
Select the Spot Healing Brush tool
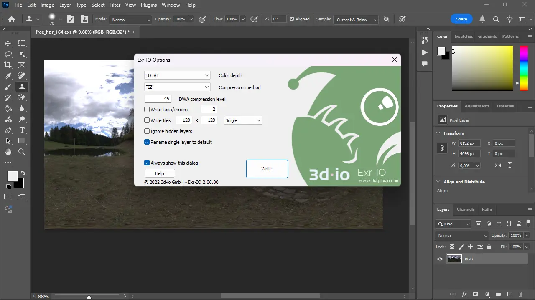(x=22, y=76)
